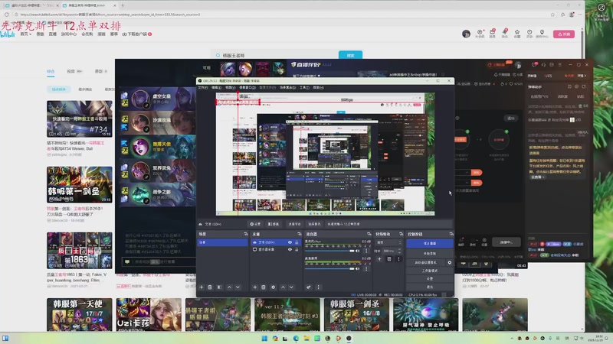This screenshot has width=613, height=344.
Task: Open advanced audio properties gear in the mixer
Action: pos(309,287)
